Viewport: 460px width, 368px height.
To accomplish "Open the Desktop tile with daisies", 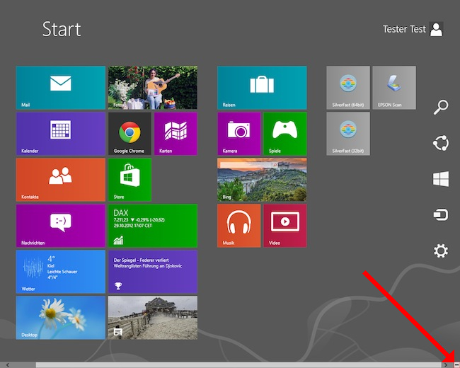I will point(60,318).
